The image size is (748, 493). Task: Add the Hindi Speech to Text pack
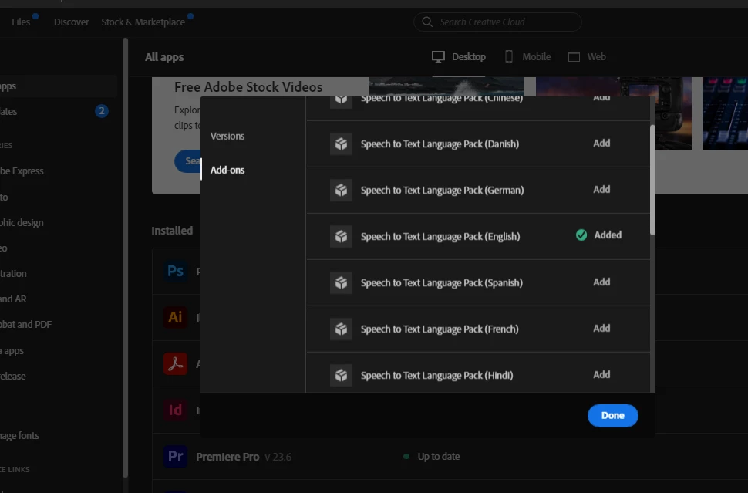601,375
